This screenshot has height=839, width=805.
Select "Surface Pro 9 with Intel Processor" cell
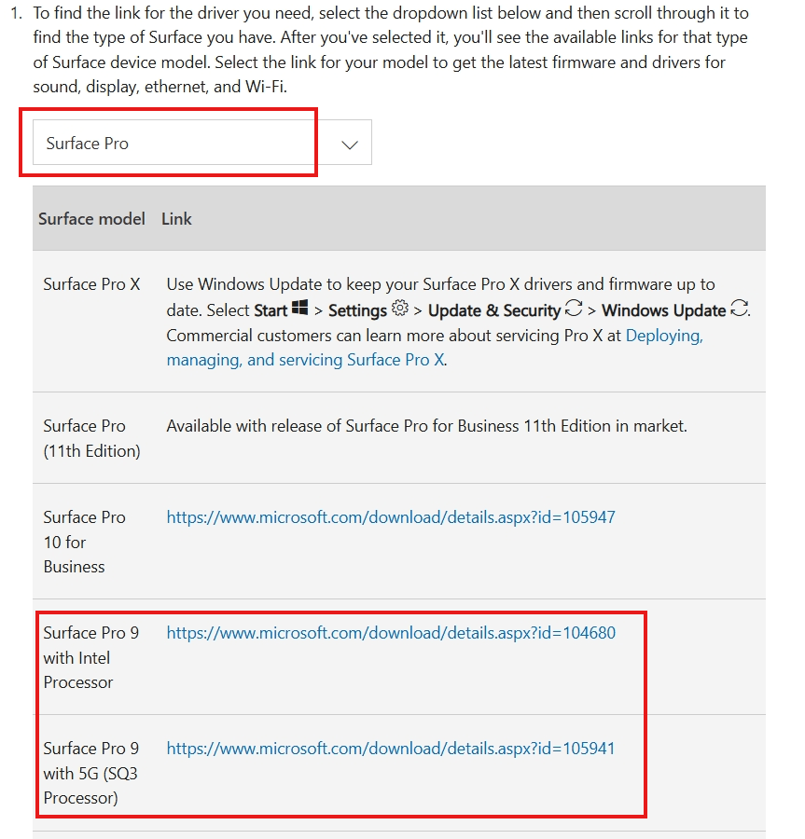coord(91,657)
